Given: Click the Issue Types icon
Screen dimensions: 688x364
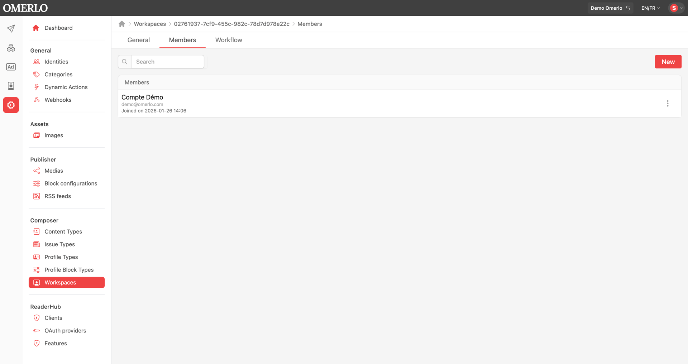Looking at the screenshot, I should click(x=37, y=244).
